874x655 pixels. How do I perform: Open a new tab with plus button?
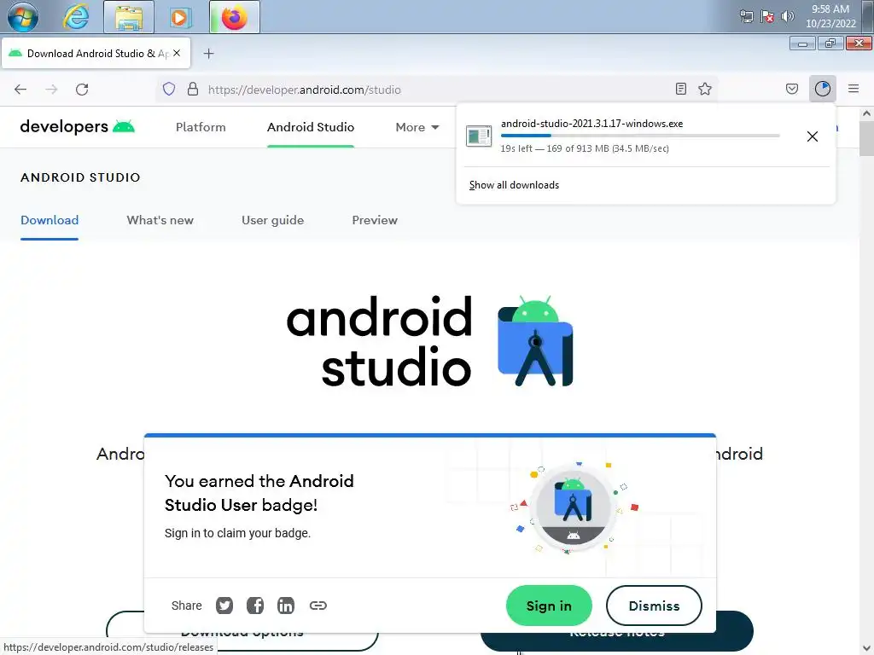coord(208,54)
